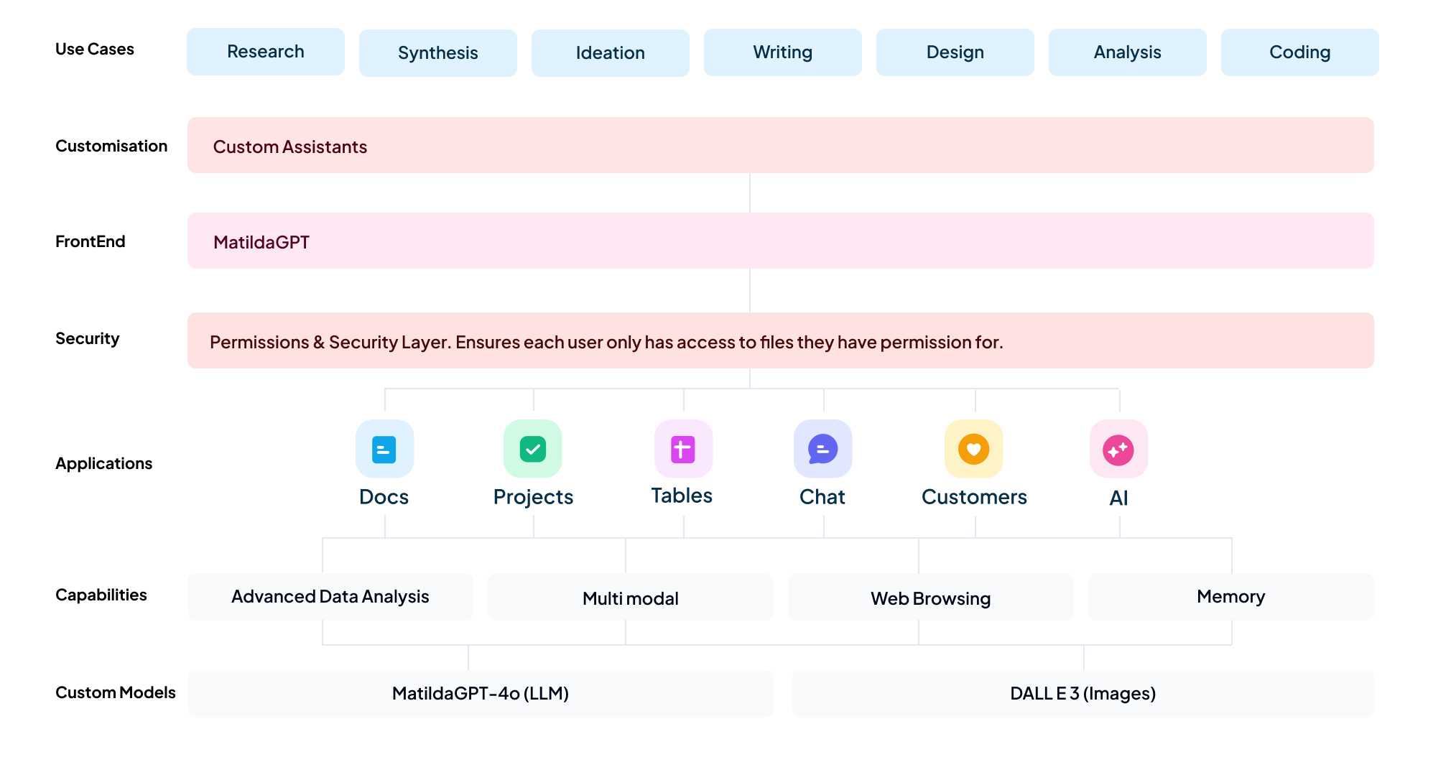
Task: Select the pink AI sparkle icon
Action: click(x=1118, y=449)
